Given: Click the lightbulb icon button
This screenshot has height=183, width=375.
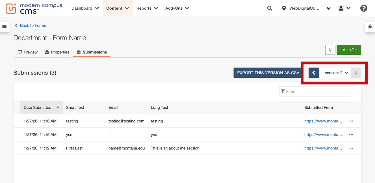Looking at the screenshot, I should pos(330,50).
